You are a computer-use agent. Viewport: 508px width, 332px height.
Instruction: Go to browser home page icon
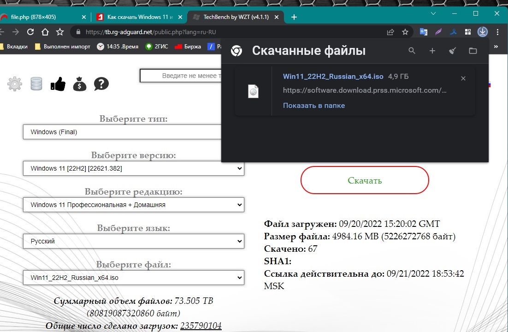45,32
